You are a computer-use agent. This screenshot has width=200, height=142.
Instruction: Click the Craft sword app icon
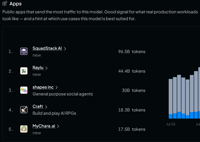[x=24, y=110]
